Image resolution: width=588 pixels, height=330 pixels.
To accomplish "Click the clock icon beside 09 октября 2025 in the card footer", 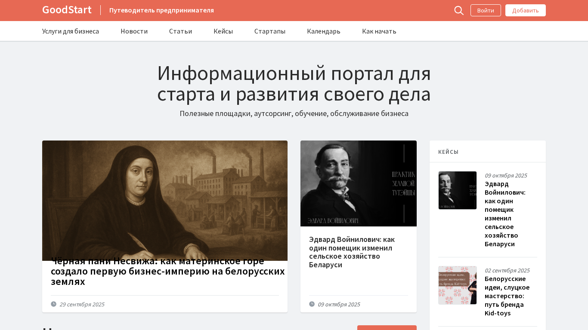I will click(x=312, y=304).
